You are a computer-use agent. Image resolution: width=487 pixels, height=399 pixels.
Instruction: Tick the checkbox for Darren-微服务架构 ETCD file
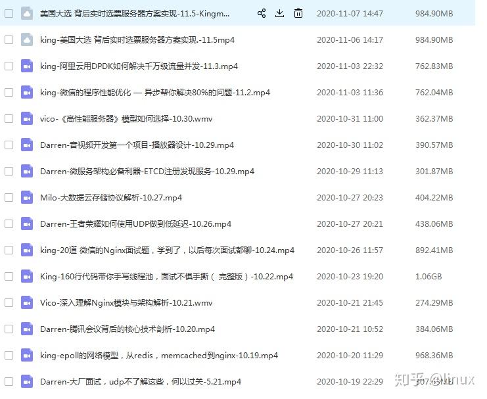pyautogui.click(x=9, y=171)
